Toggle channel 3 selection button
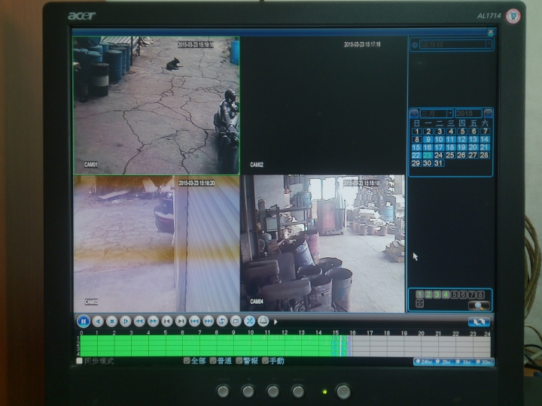Screen dimensions: 542x406 (x=437, y=295)
